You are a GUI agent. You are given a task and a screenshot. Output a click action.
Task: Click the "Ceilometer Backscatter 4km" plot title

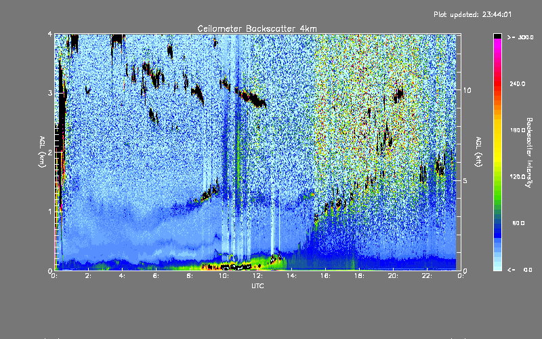tap(257, 28)
